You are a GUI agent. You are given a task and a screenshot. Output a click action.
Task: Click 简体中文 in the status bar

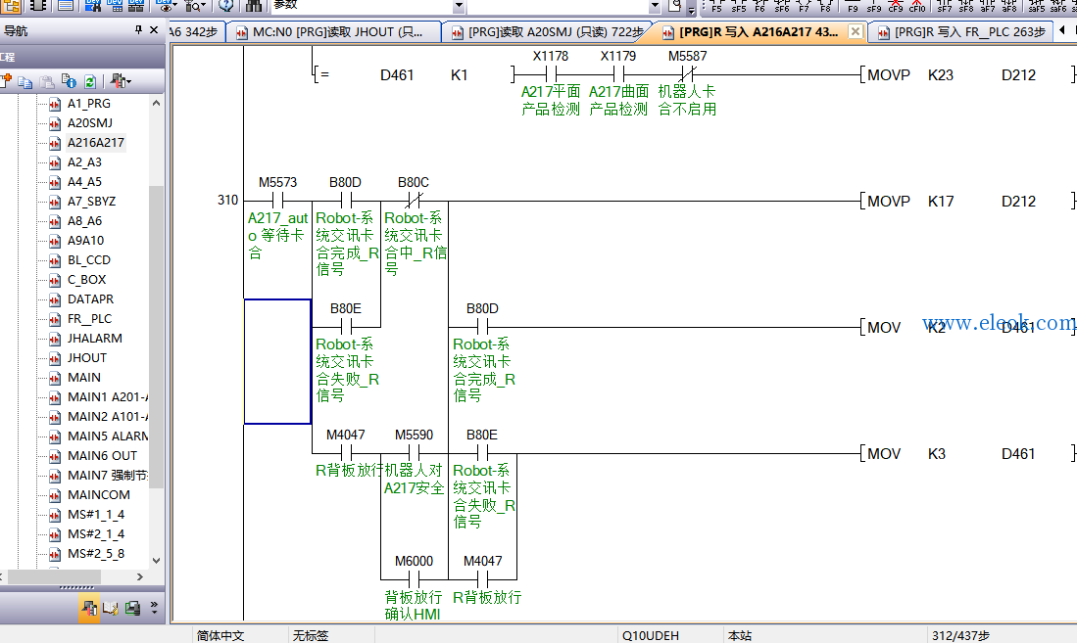220,635
